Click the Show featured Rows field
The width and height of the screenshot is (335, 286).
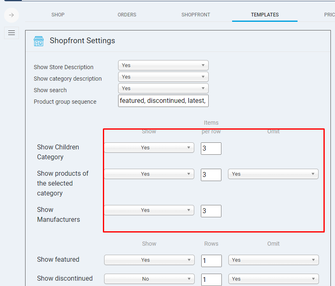point(212,260)
